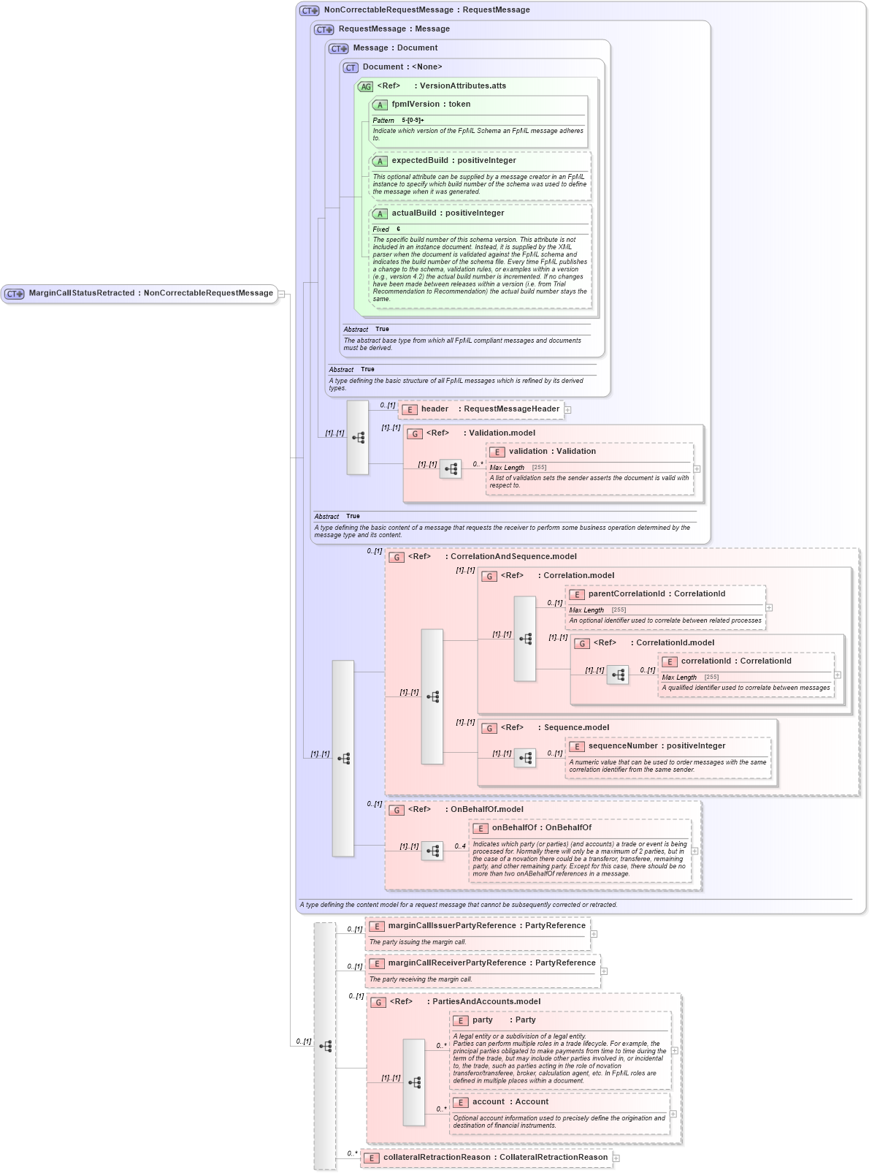Image resolution: width=869 pixels, height=1173 pixels.
Task: Expand the header RequestMessageHeader element
Action: (x=567, y=410)
